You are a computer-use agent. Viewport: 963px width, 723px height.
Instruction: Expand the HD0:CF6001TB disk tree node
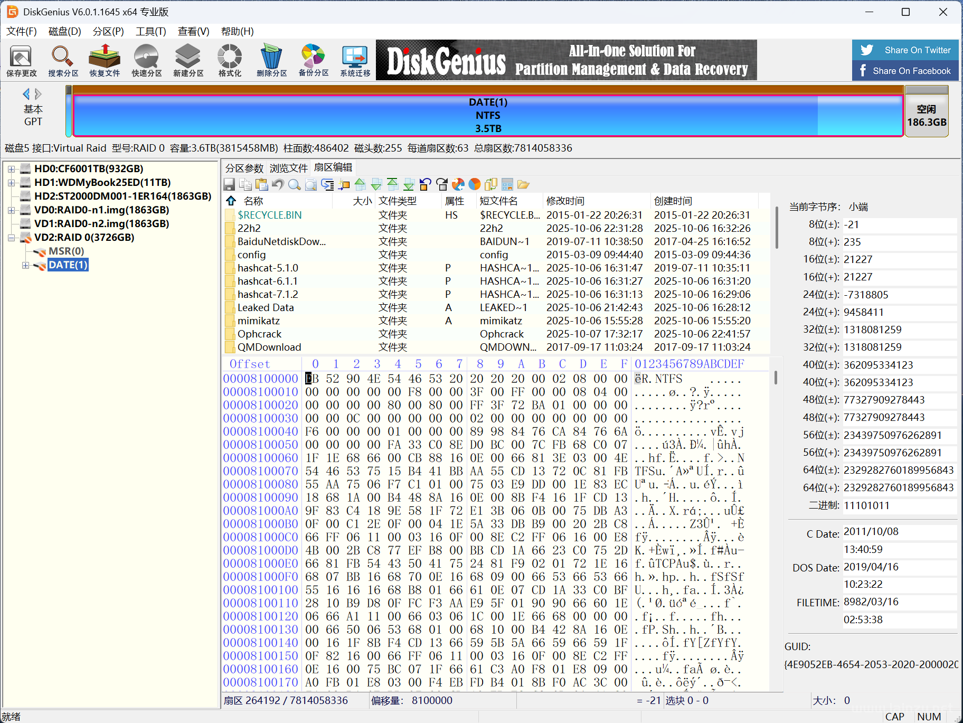click(11, 169)
